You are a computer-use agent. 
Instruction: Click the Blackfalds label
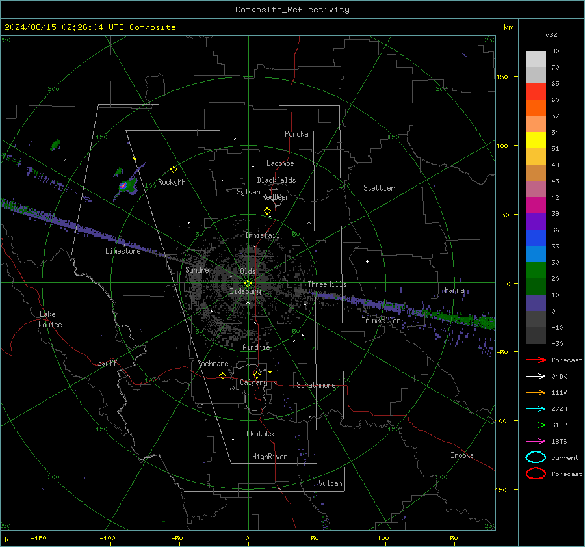[276, 180]
